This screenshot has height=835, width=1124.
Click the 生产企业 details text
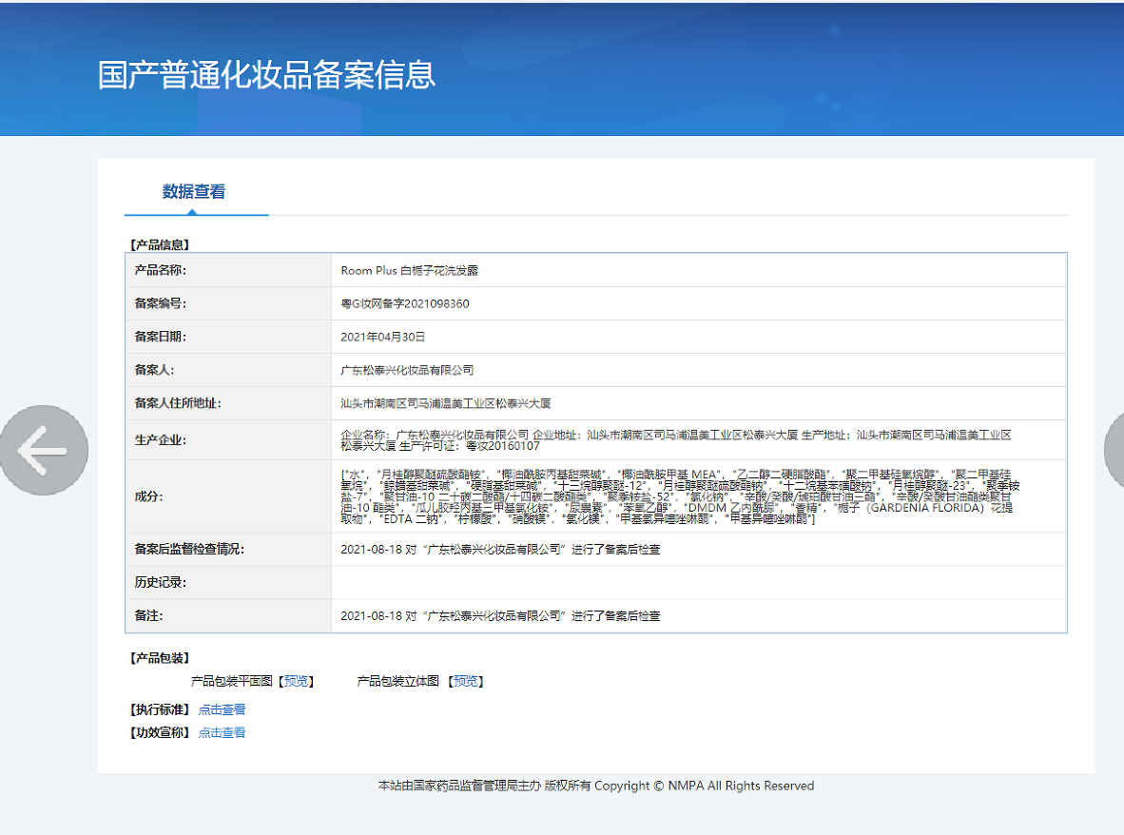pyautogui.click(x=675, y=439)
